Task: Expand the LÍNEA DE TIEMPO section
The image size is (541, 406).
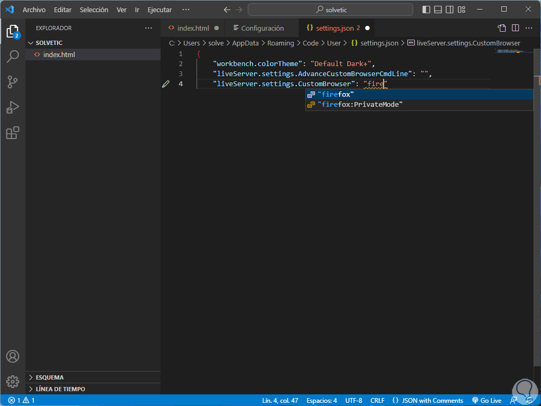Action: click(x=60, y=389)
